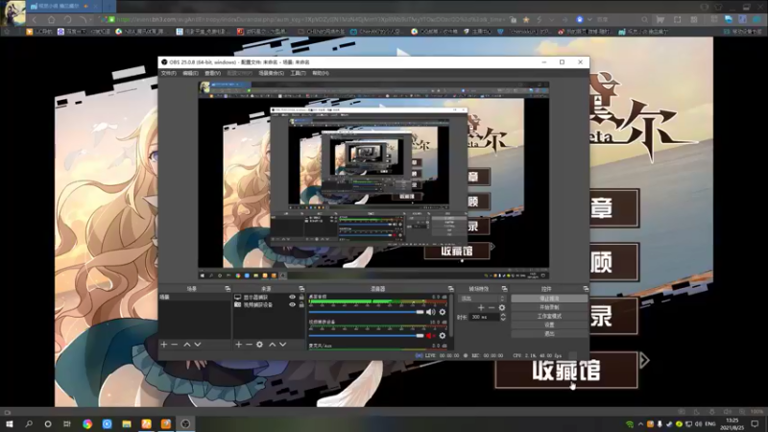This screenshot has height=432, width=768.
Task: Open the Help (帮助) menu in OBS
Action: pyautogui.click(x=321, y=73)
